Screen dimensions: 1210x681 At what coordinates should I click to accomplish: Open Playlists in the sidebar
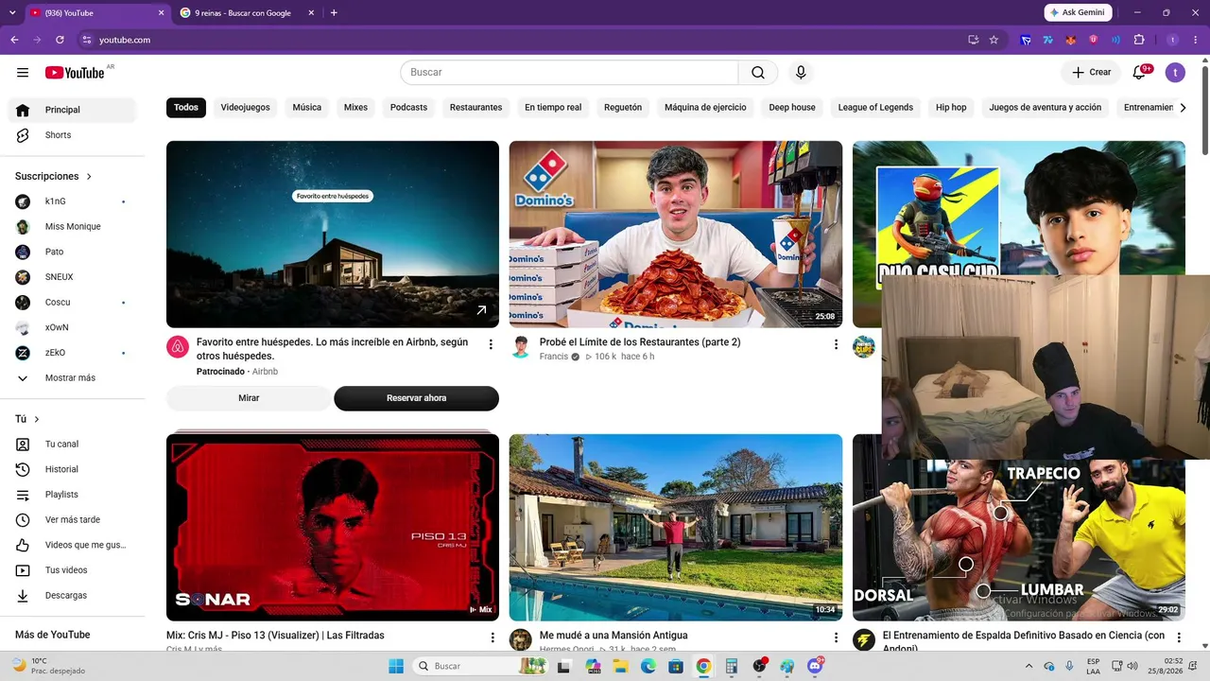tap(72, 495)
